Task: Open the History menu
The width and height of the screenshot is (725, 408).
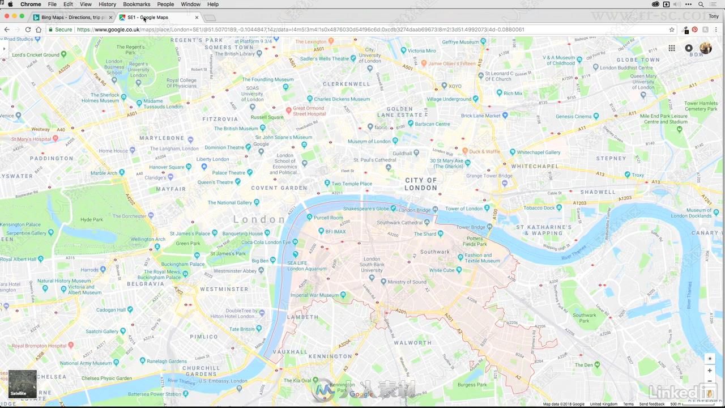Action: pos(107,4)
